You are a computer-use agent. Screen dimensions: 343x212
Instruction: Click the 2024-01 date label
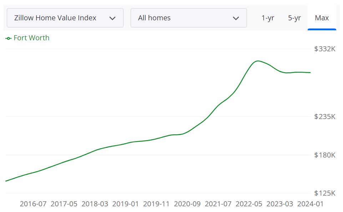pos(310,204)
